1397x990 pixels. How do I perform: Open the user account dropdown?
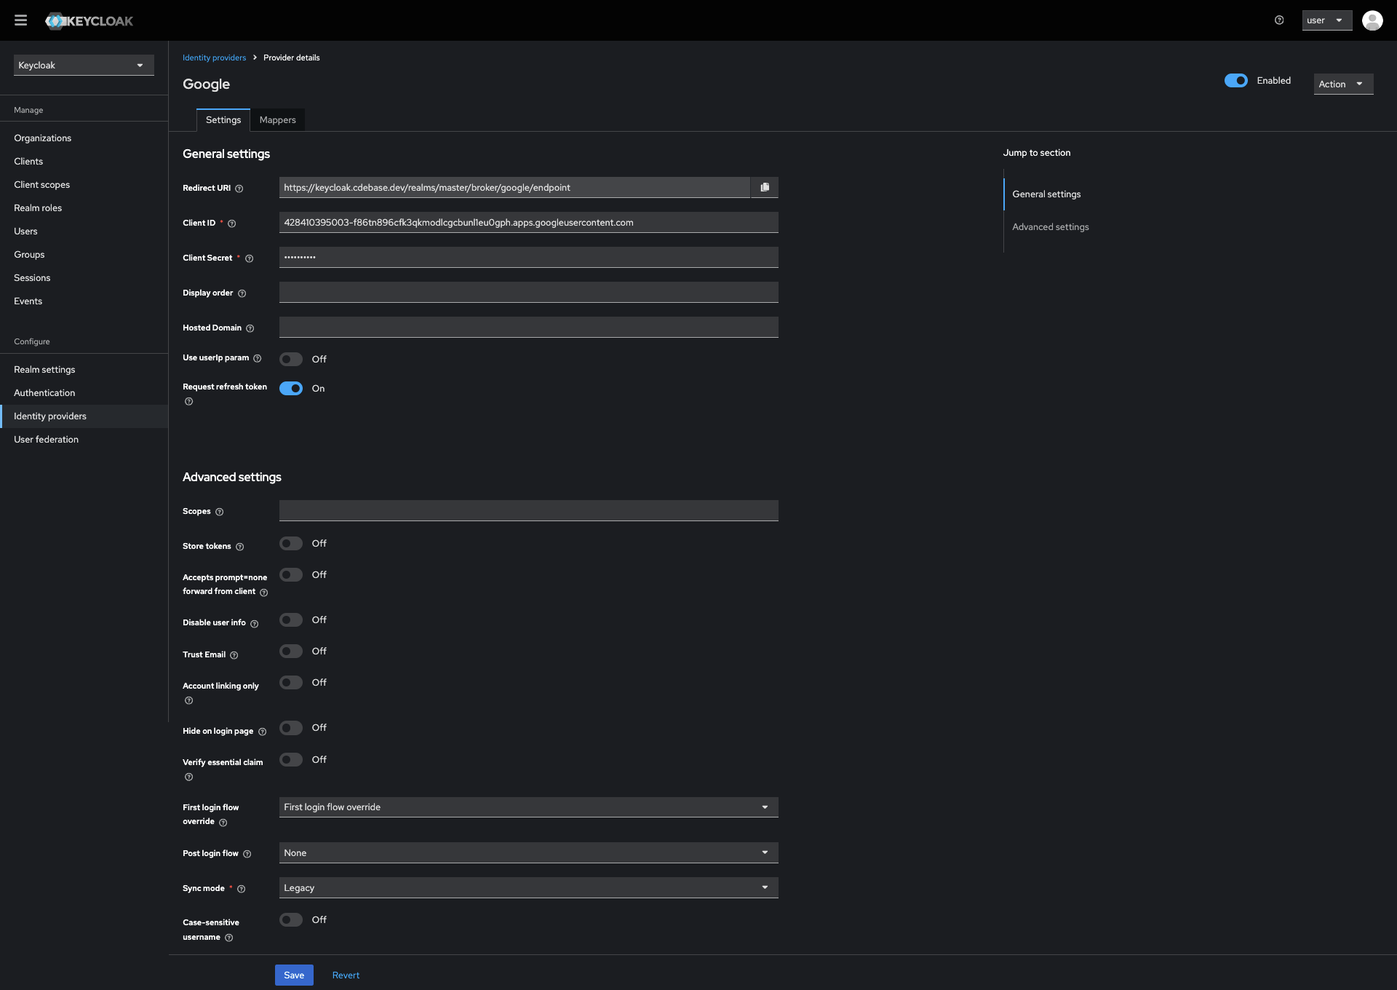pyautogui.click(x=1326, y=20)
